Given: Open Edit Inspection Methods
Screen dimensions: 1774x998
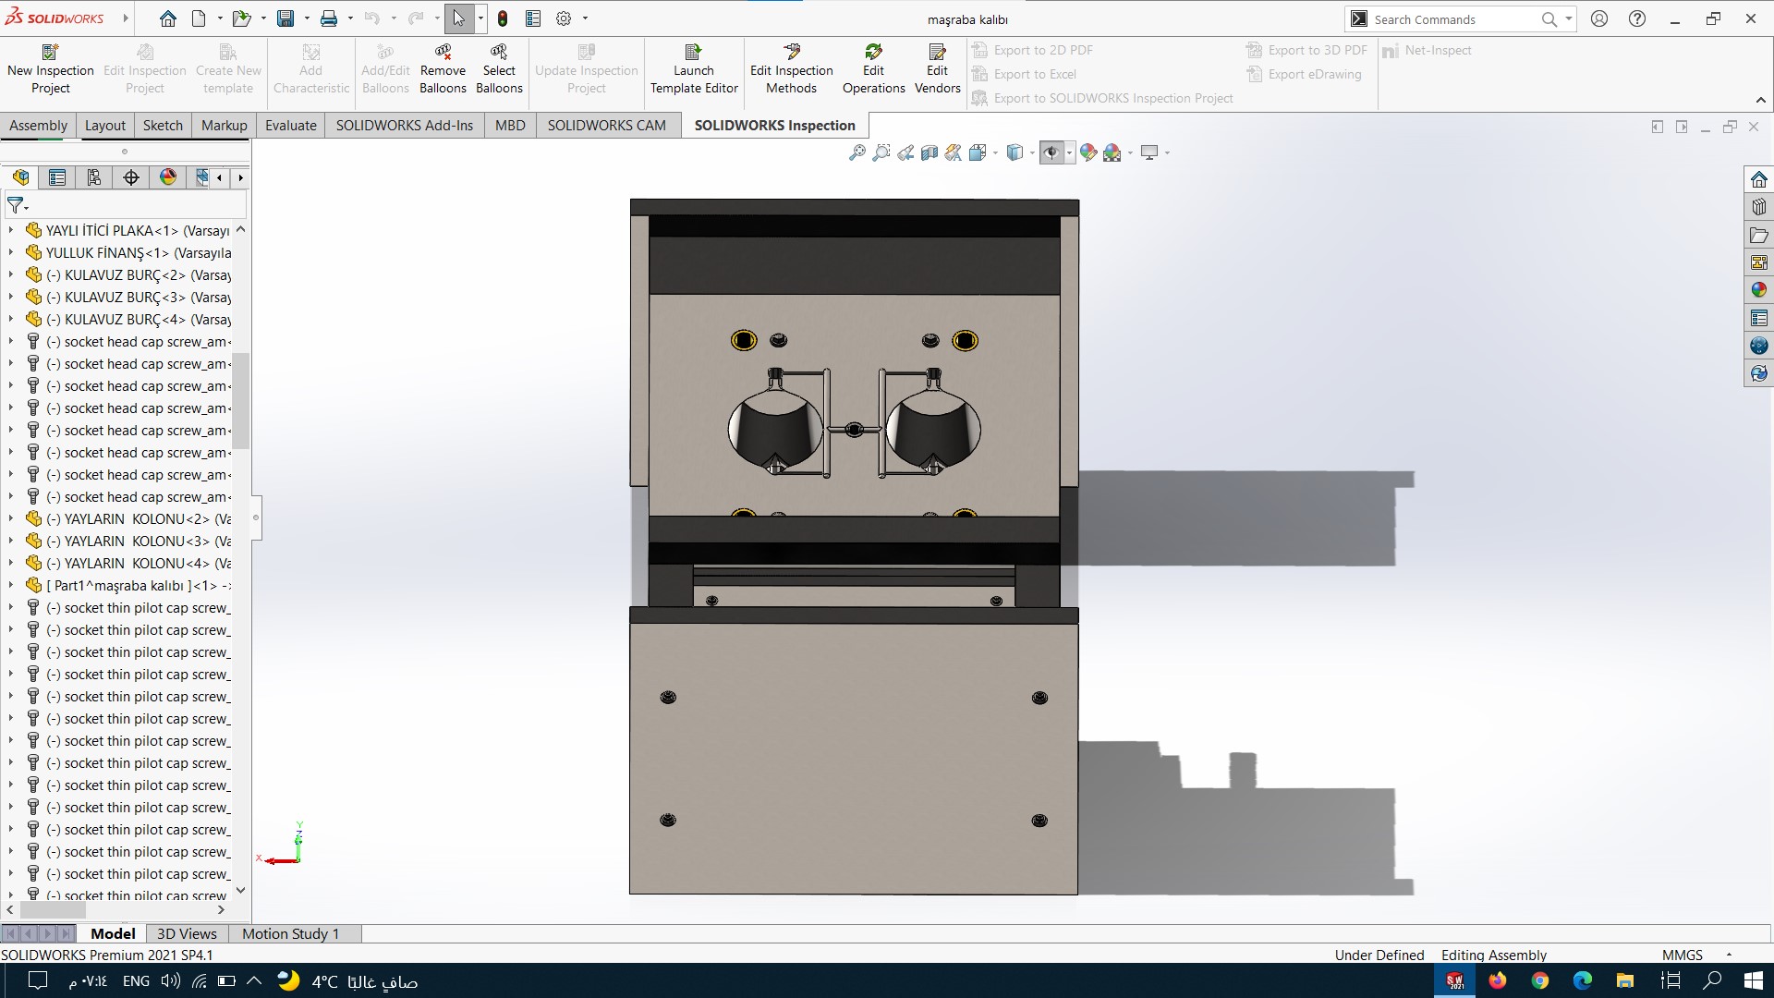Looking at the screenshot, I should tap(791, 69).
